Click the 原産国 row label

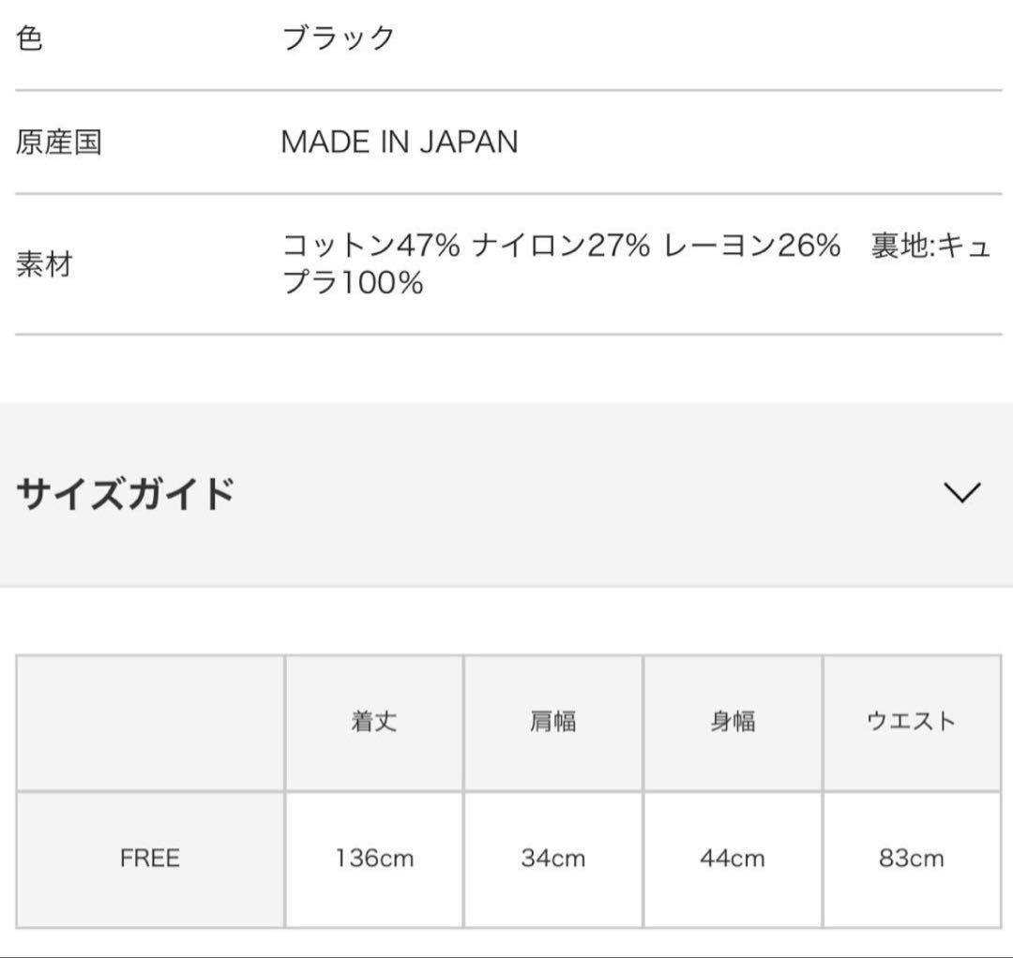coord(58,142)
